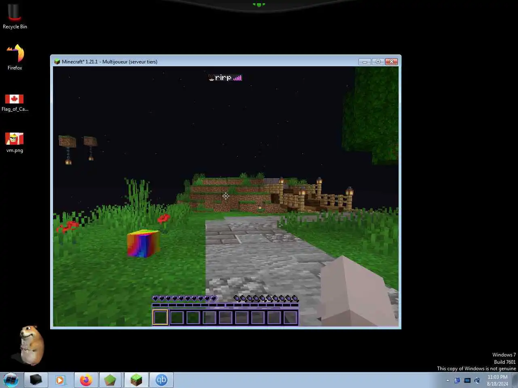Maximize the Minecraft window
This screenshot has height=388, width=518.
tap(378, 61)
